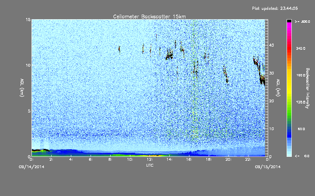Click the '15' km y-axis label
The width and height of the screenshot is (315, 196).
click(x=28, y=20)
